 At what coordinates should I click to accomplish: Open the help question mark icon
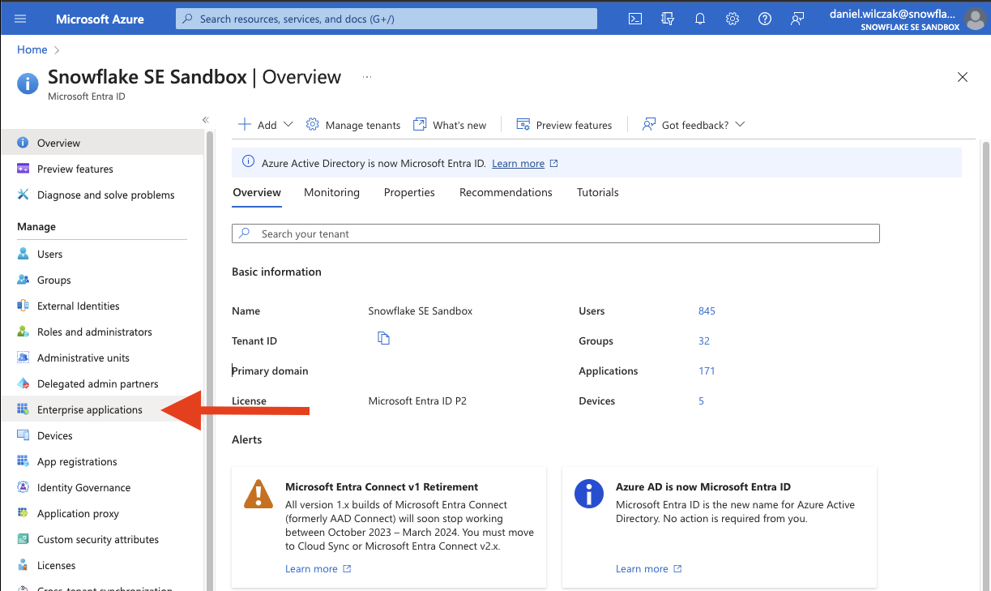click(765, 19)
